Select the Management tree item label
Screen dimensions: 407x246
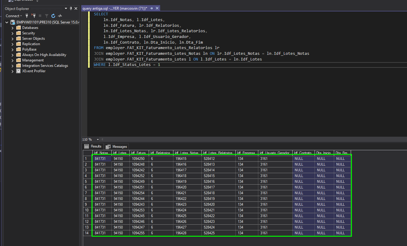click(x=33, y=60)
